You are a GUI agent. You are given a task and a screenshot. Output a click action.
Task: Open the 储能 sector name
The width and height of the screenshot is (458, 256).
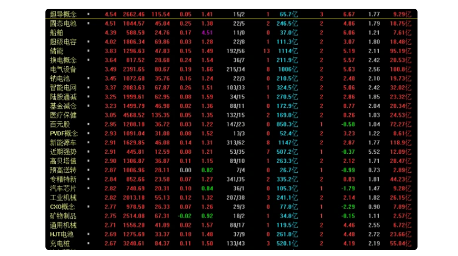point(56,51)
